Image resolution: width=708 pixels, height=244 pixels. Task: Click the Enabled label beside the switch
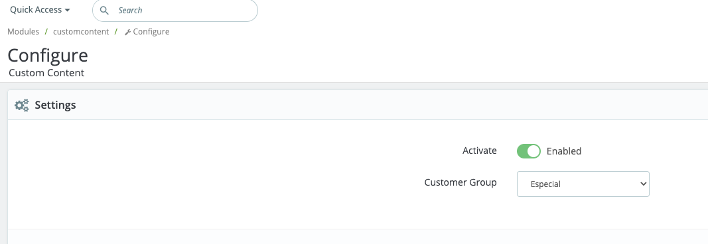(564, 151)
